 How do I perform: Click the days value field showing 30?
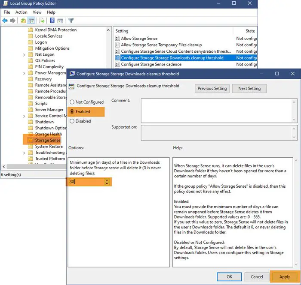[x=86, y=182]
